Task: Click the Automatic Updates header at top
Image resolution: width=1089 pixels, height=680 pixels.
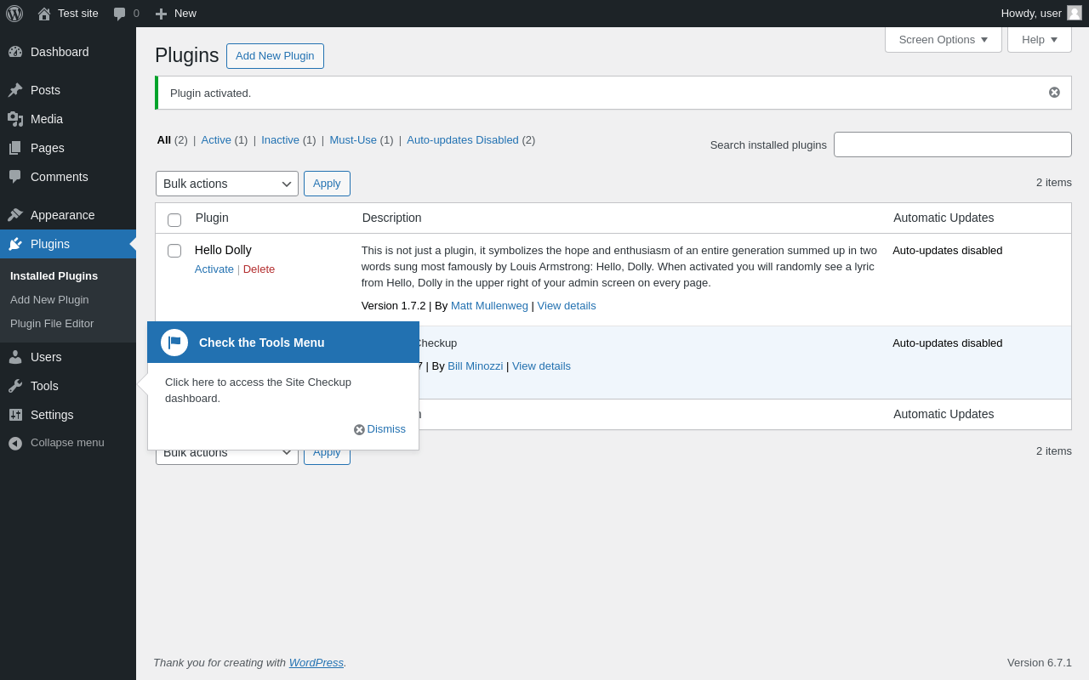Action: pos(944,218)
